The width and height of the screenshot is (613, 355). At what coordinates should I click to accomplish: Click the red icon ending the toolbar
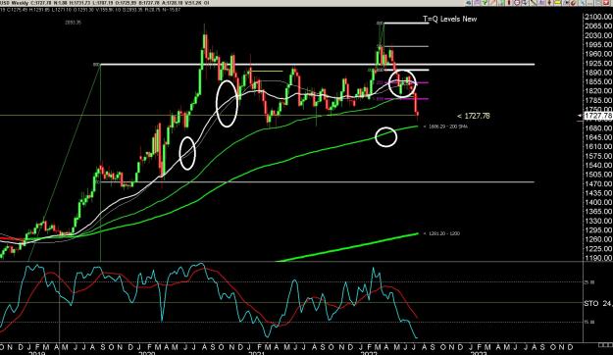click(x=605, y=2)
